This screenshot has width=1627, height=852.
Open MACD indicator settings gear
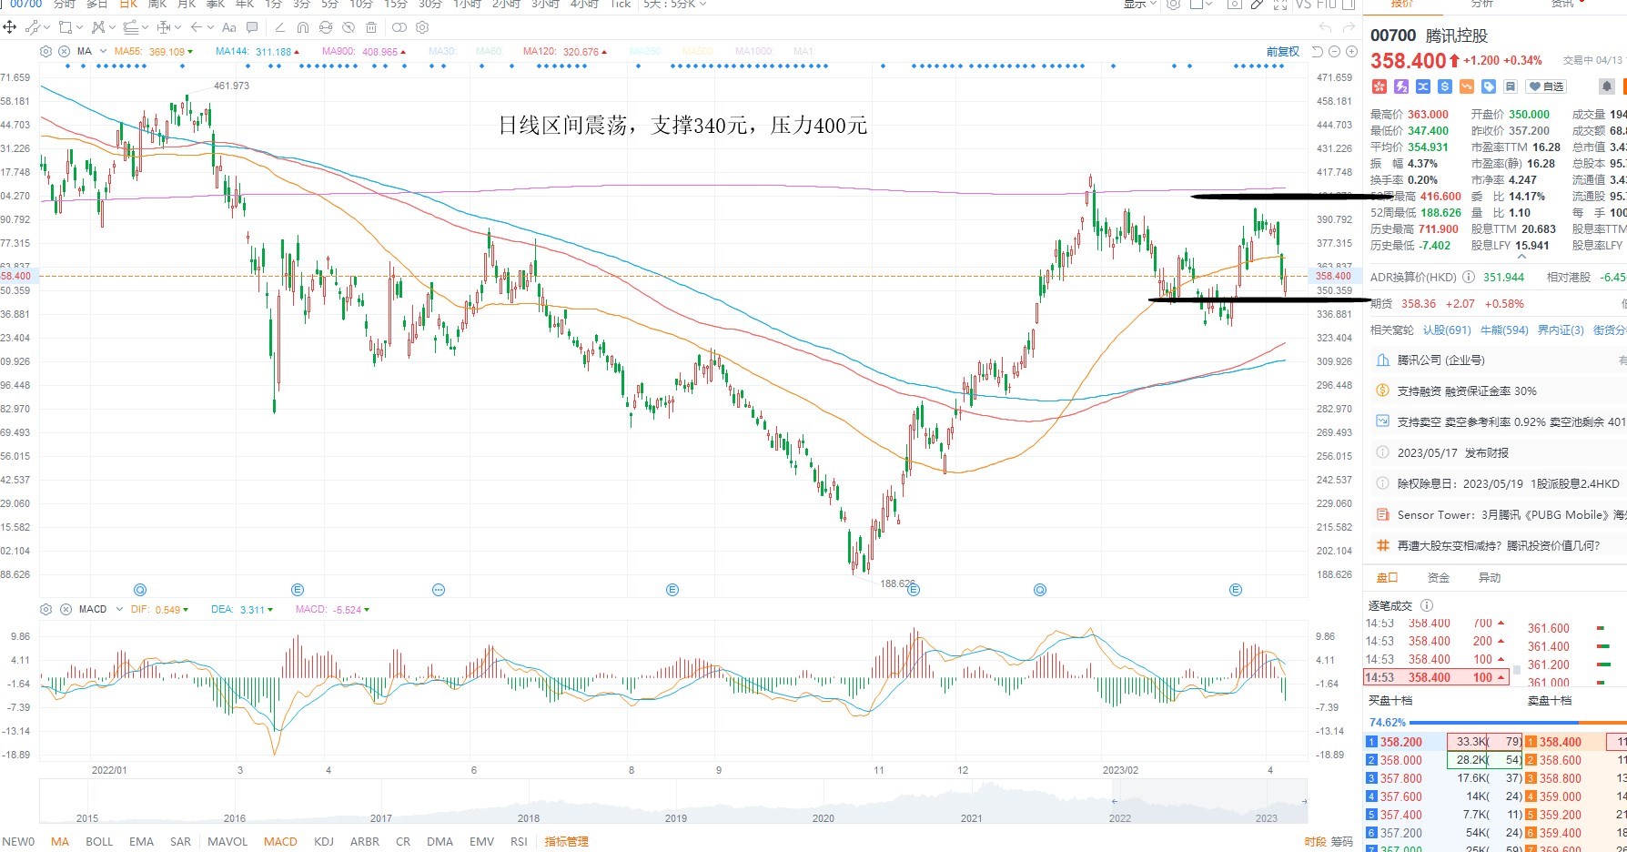pos(46,609)
